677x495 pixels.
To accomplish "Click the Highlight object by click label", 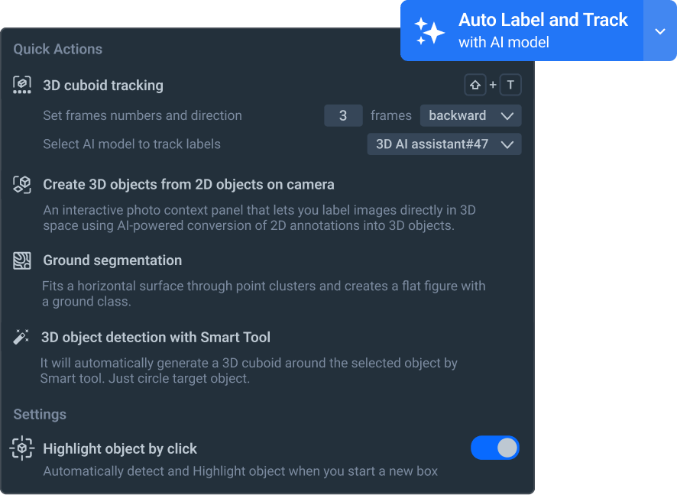I will click(x=120, y=449).
